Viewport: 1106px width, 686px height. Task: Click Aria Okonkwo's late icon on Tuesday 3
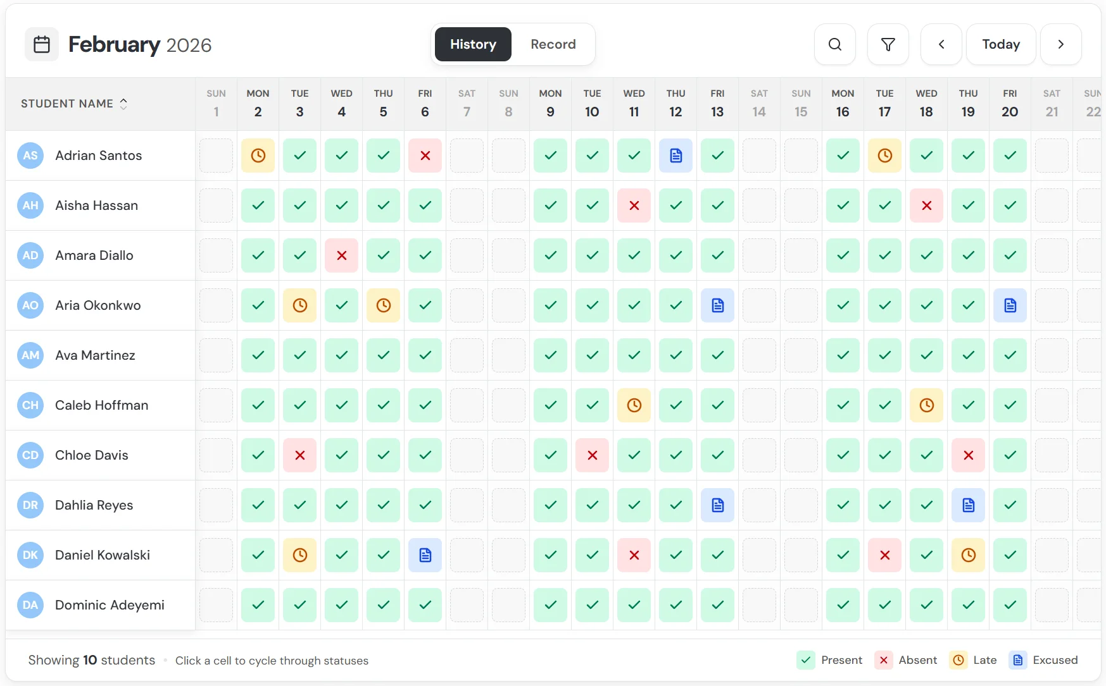coord(299,305)
